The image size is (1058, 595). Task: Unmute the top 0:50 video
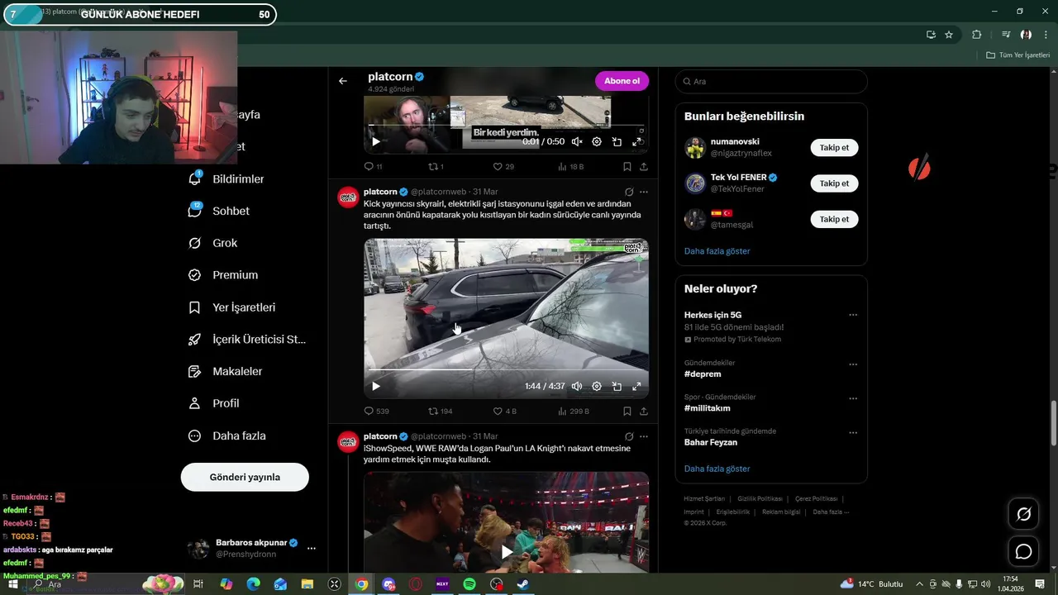pos(577,142)
